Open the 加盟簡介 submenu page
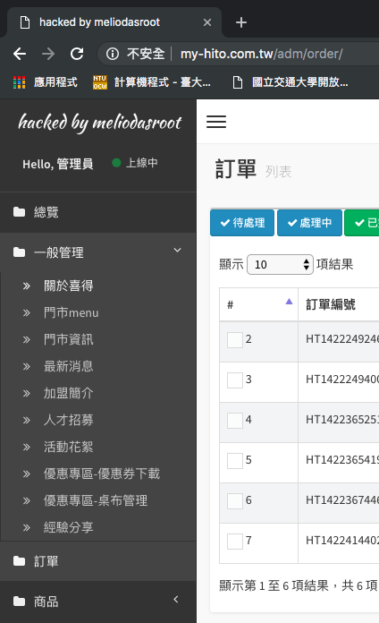379x623 pixels. coord(68,393)
